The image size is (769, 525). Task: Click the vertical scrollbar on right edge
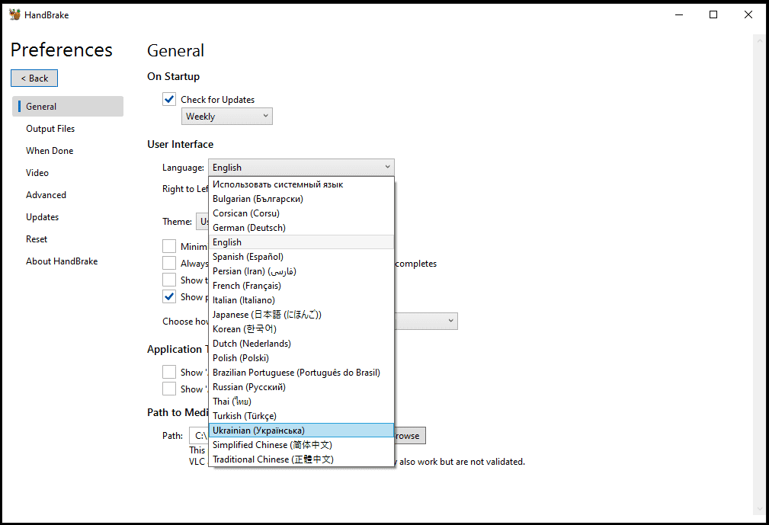[758, 274]
